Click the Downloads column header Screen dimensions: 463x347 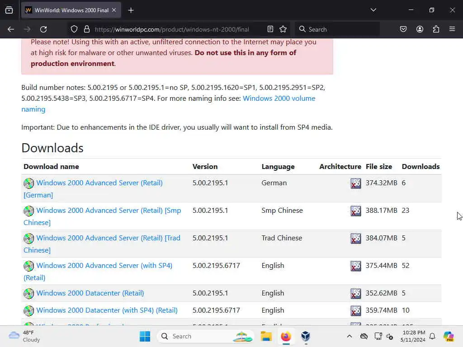click(x=421, y=166)
